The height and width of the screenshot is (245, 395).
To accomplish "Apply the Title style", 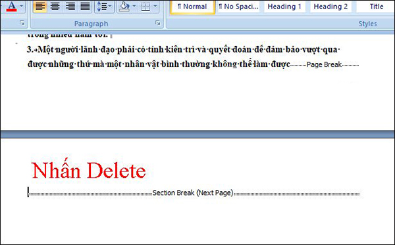I will click(376, 7).
